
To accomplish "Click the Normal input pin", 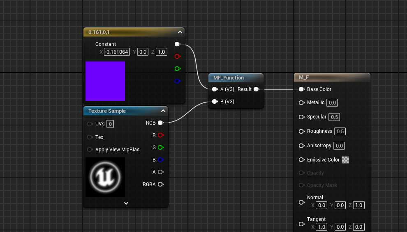I will pyautogui.click(x=302, y=202).
